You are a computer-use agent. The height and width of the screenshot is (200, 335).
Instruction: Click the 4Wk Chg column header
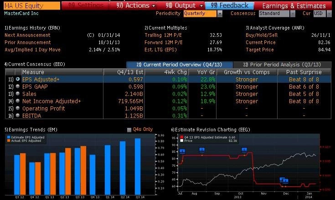[166, 72]
